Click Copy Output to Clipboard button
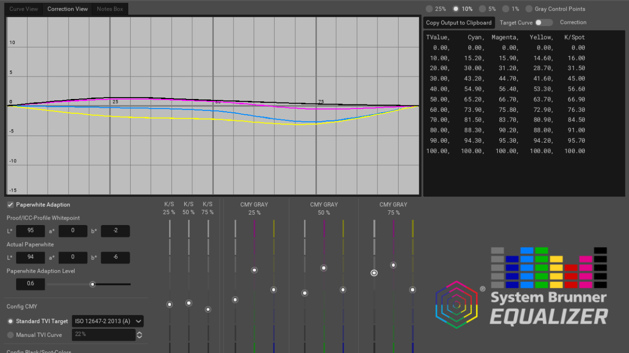 (458, 23)
